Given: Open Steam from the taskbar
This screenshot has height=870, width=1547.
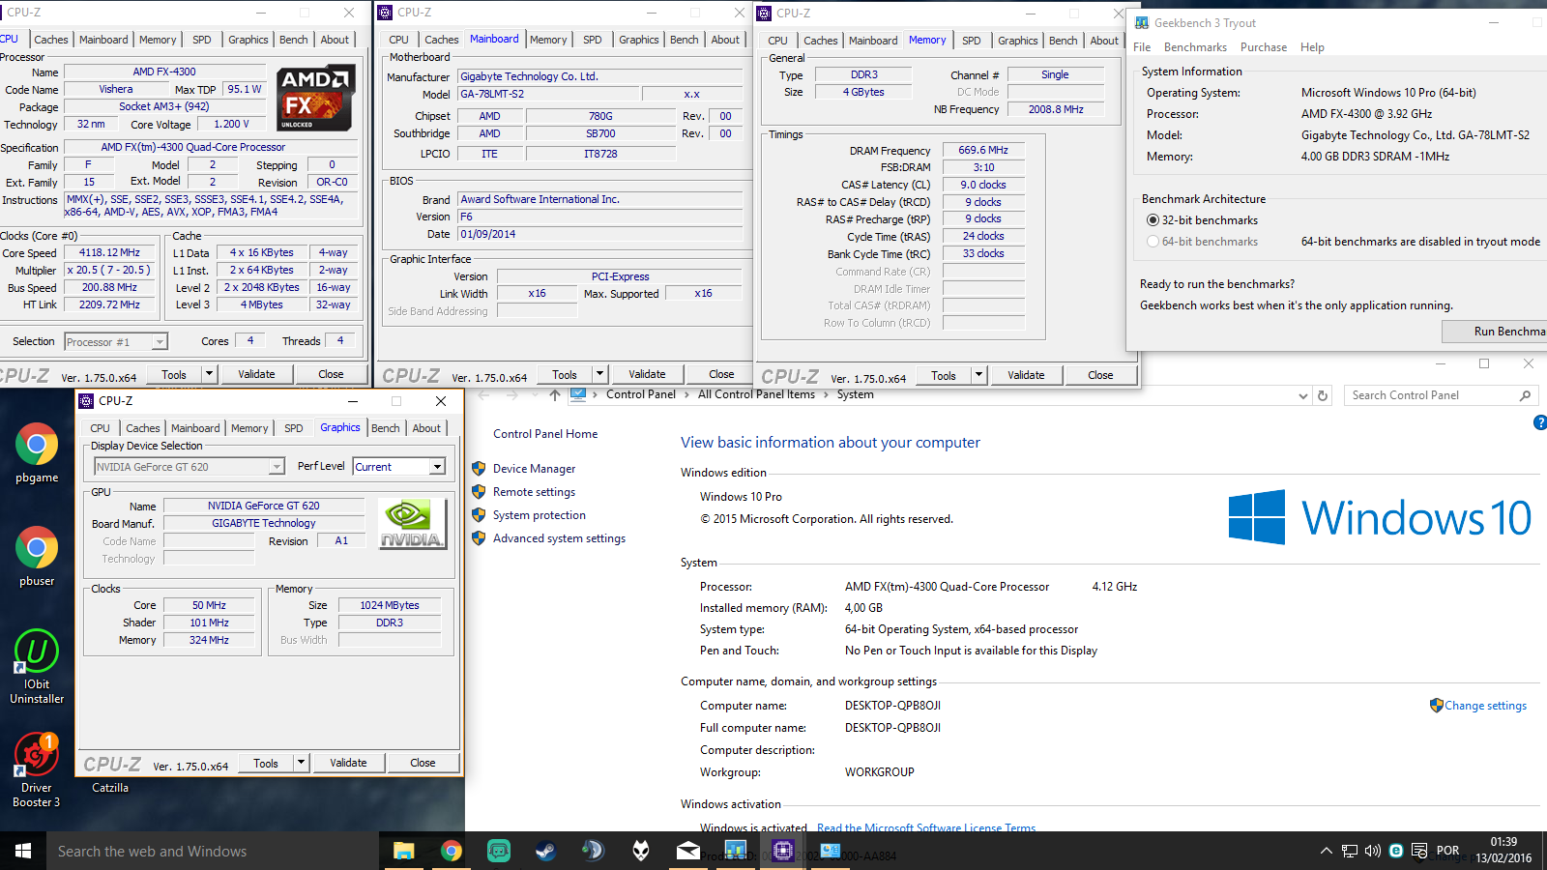Looking at the screenshot, I should coord(545,851).
